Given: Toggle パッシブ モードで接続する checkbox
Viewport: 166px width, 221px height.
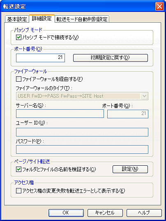Looking at the screenshot, I should pyautogui.click(x=18, y=38).
